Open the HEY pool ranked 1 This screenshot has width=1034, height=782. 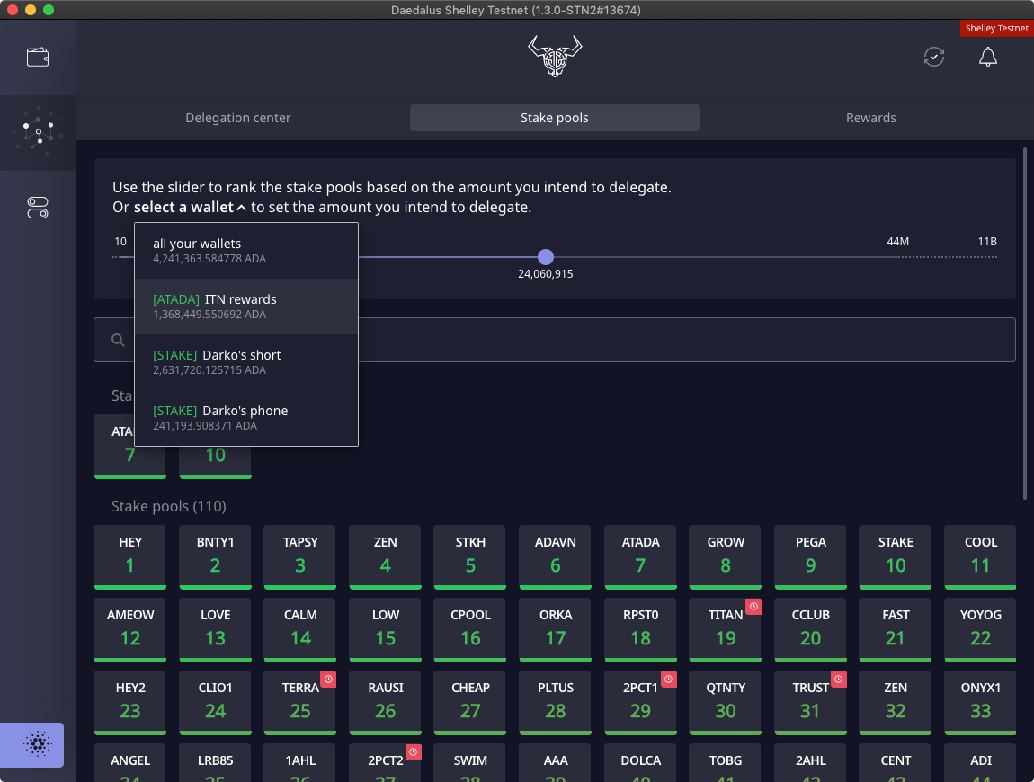pos(129,557)
